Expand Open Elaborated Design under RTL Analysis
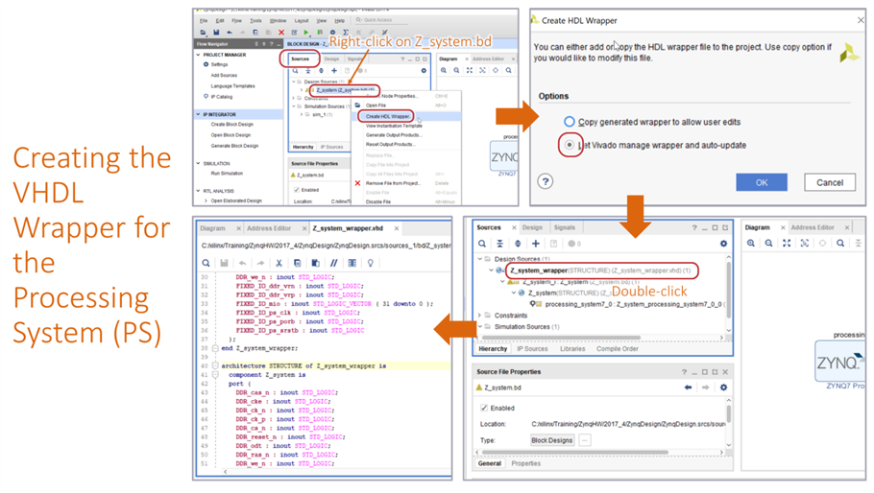This screenshot has width=874, height=493. [206, 200]
